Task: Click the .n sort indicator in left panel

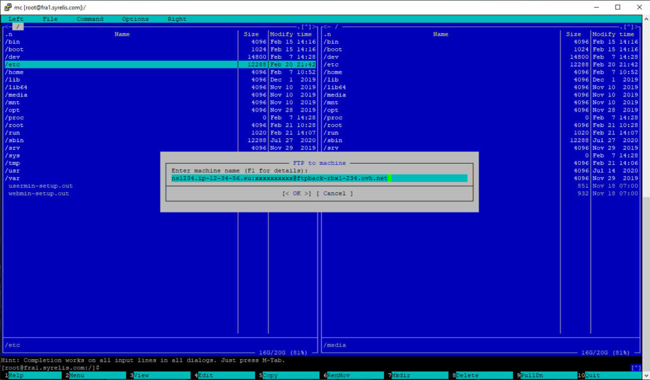Action: click(x=8, y=34)
